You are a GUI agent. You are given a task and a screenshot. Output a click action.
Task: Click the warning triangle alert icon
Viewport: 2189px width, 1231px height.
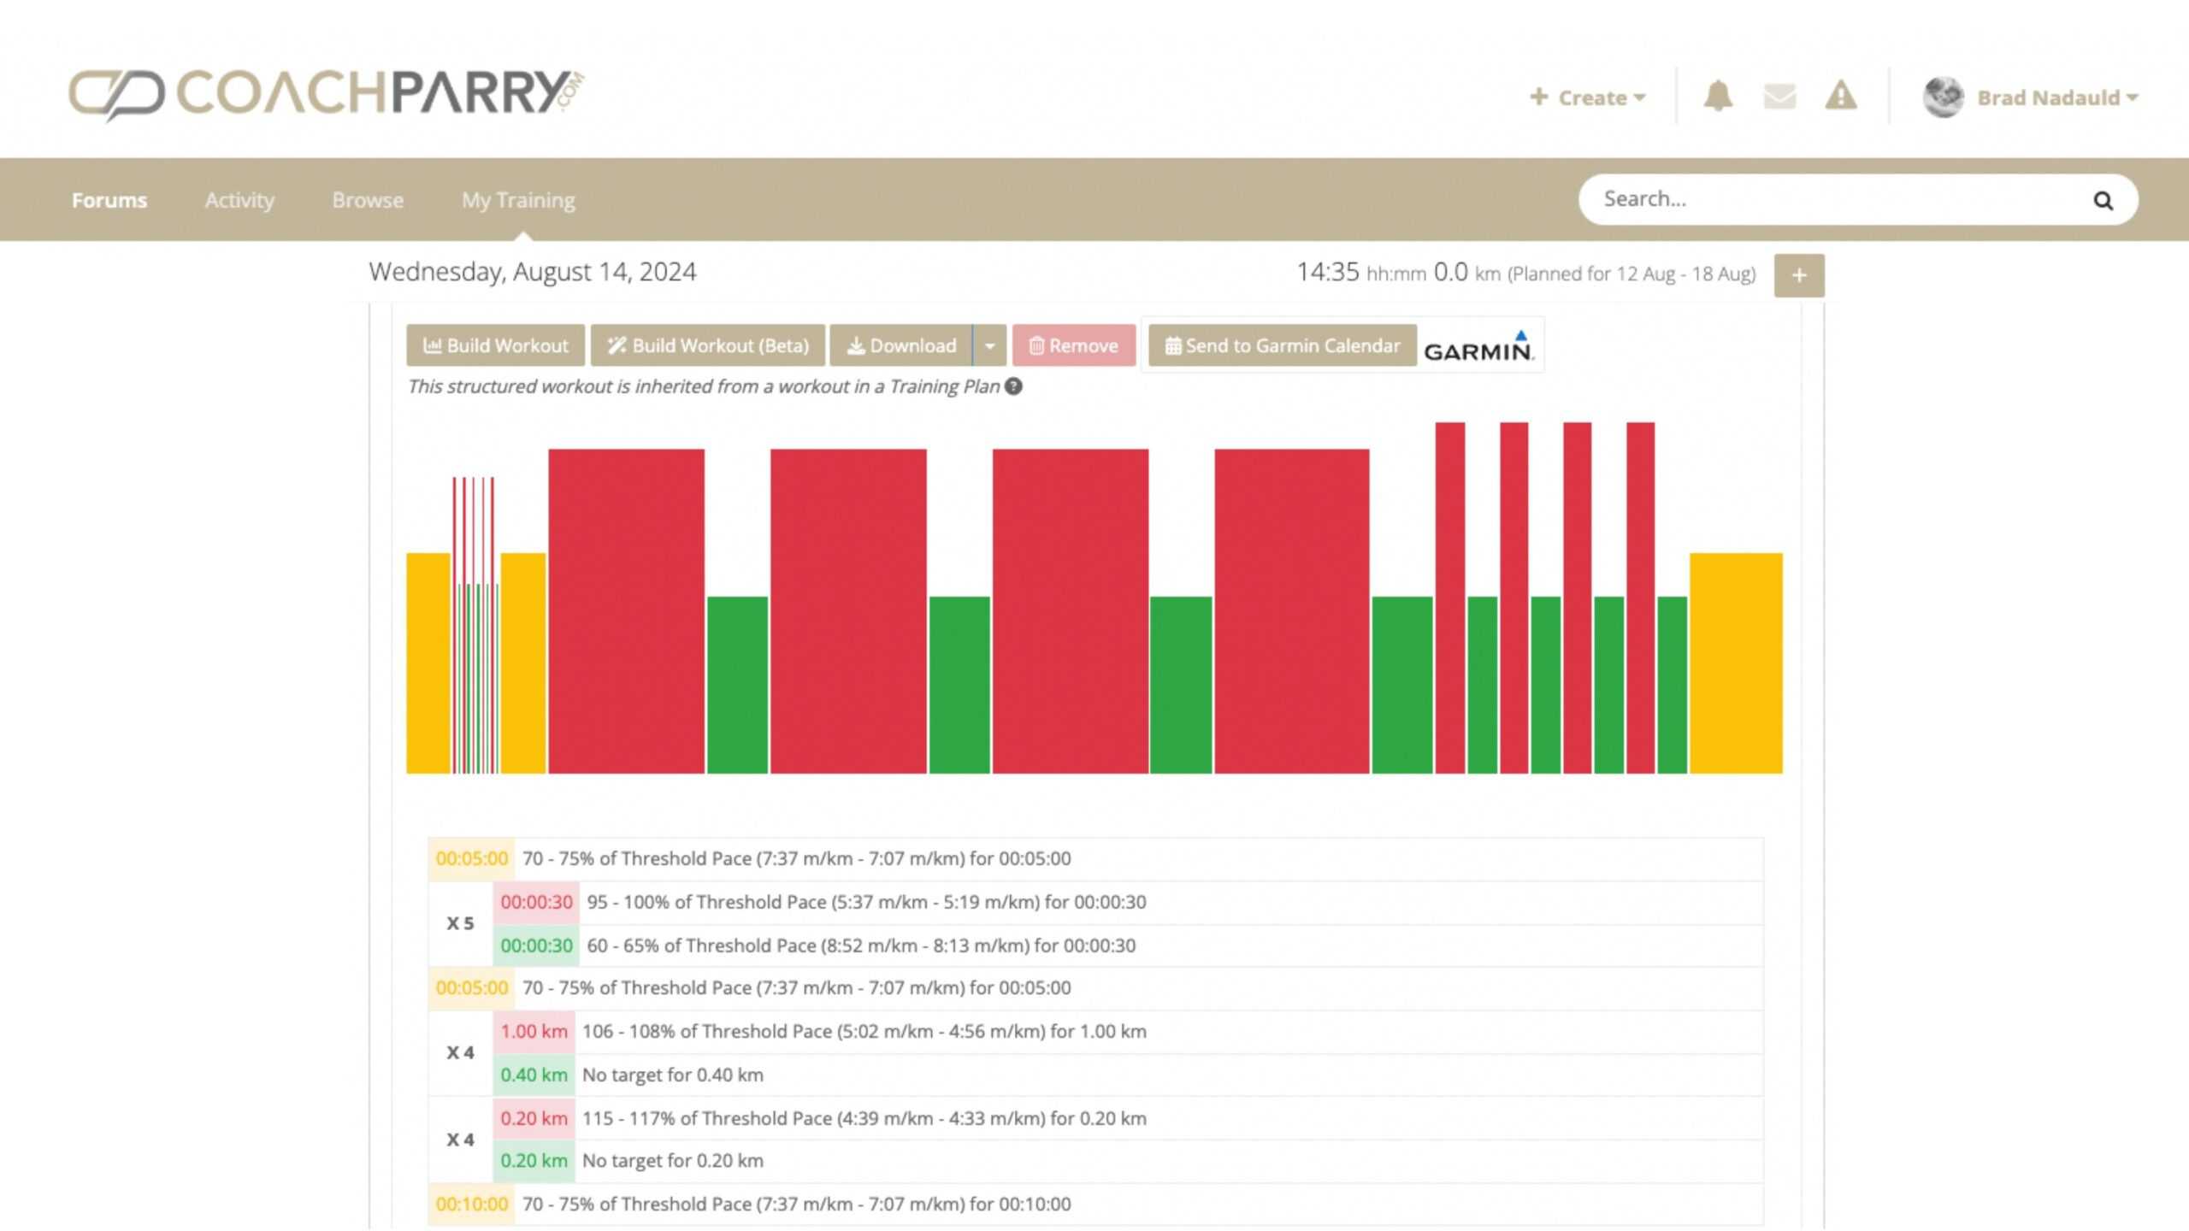coord(1840,97)
